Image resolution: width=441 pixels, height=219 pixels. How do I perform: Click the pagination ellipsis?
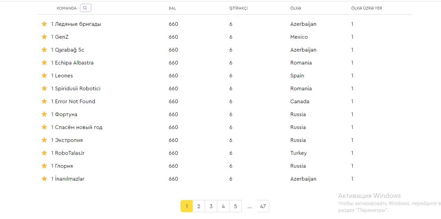[249, 206]
